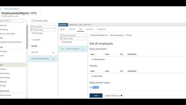186x105 pixels.
Task: Click Employee Management in console breadcrumb
Action: click(99, 35)
